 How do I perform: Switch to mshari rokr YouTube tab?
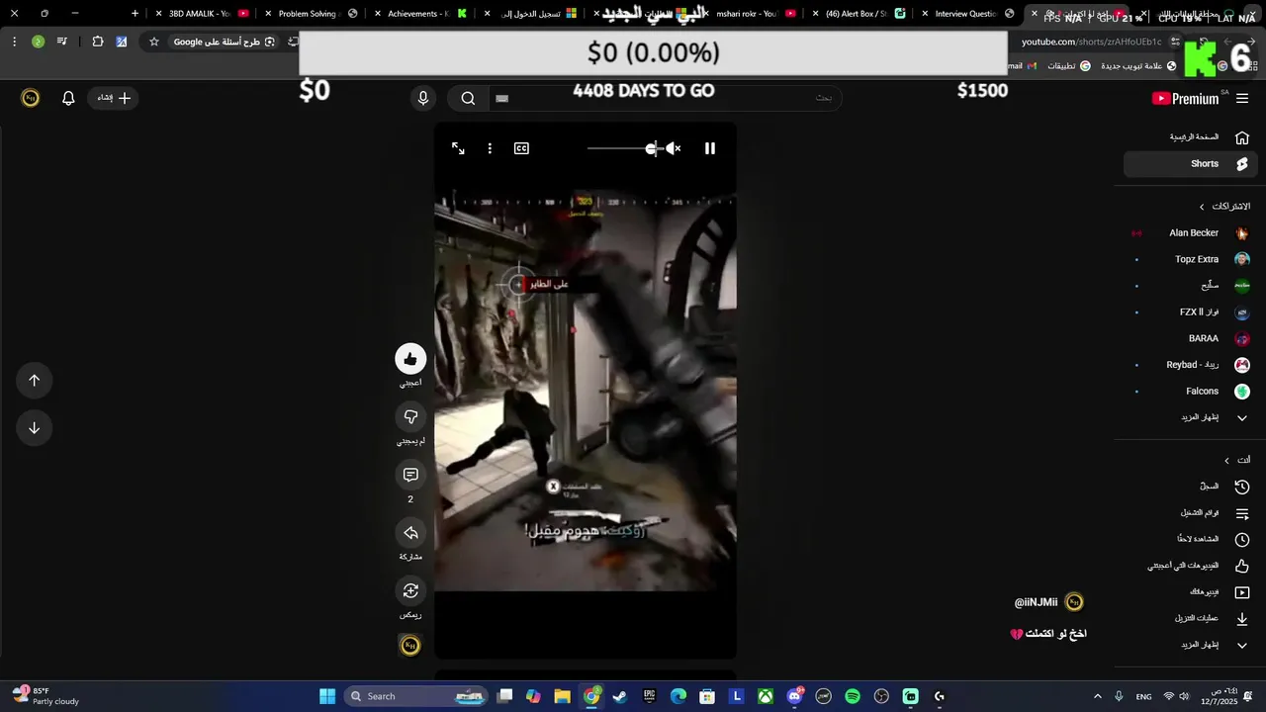click(x=750, y=14)
